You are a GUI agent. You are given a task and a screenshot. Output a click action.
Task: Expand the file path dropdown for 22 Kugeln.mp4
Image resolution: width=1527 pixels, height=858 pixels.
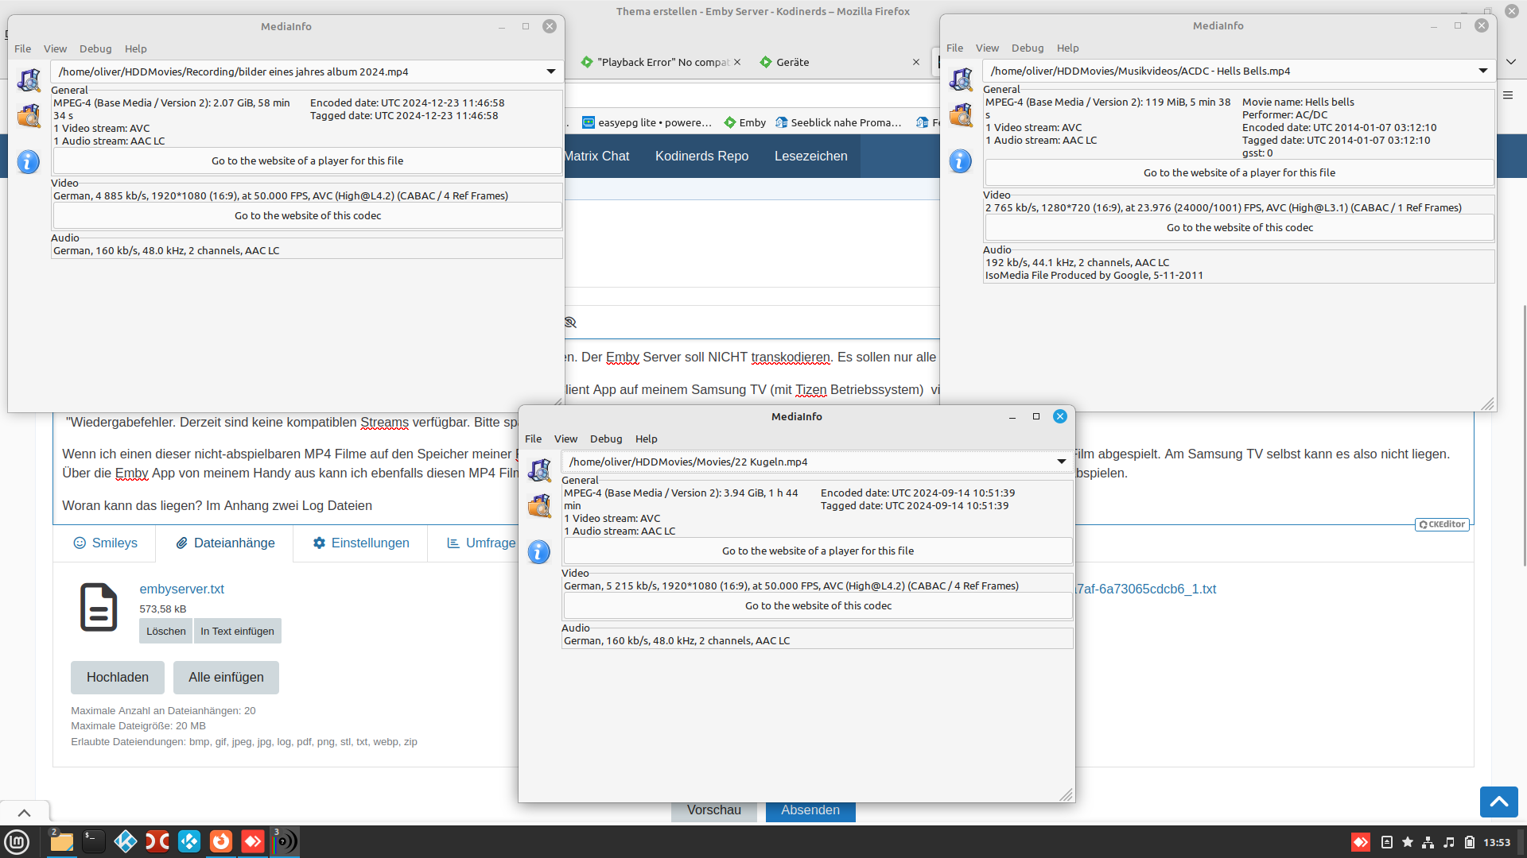tap(1061, 462)
